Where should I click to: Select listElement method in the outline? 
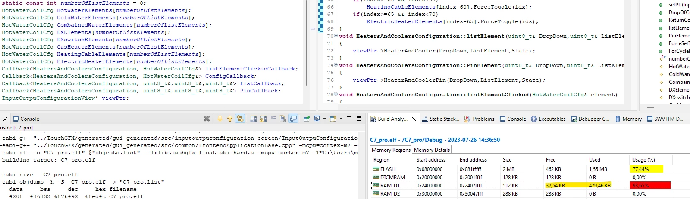[679, 28]
